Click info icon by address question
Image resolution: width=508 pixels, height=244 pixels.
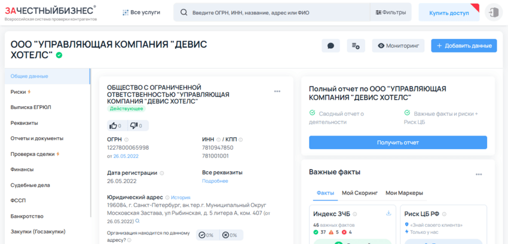129,240
